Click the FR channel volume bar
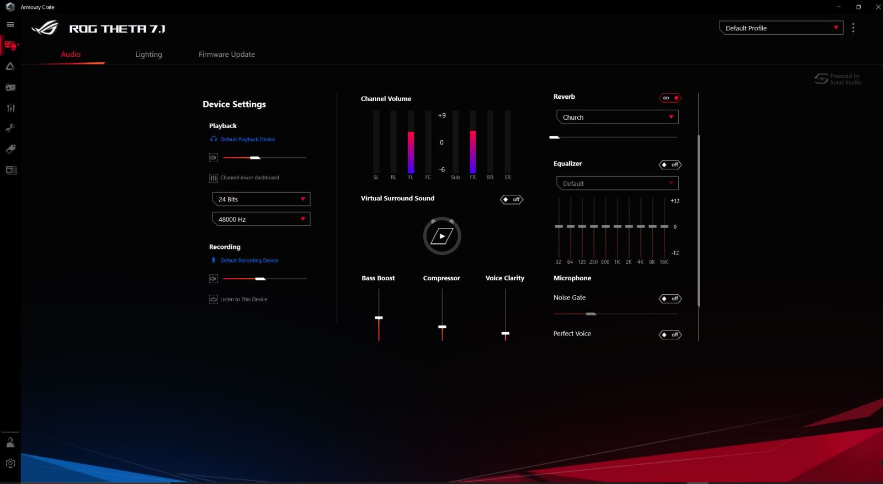 473,142
